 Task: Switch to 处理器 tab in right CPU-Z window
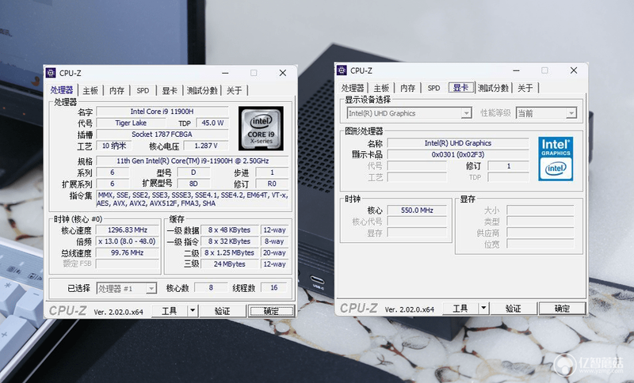coord(353,88)
